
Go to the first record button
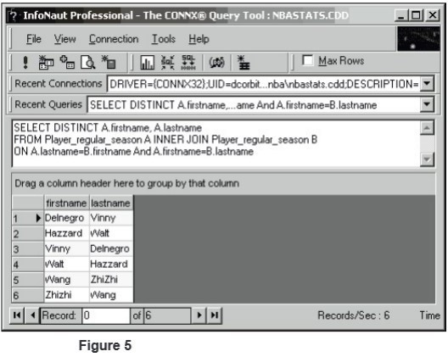(17, 315)
